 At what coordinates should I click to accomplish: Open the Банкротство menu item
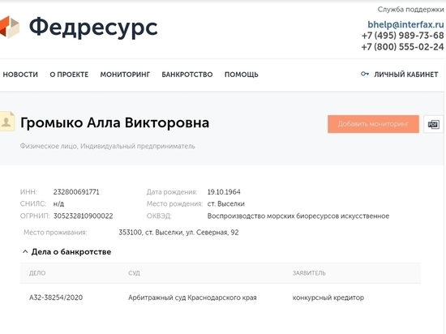click(x=187, y=75)
